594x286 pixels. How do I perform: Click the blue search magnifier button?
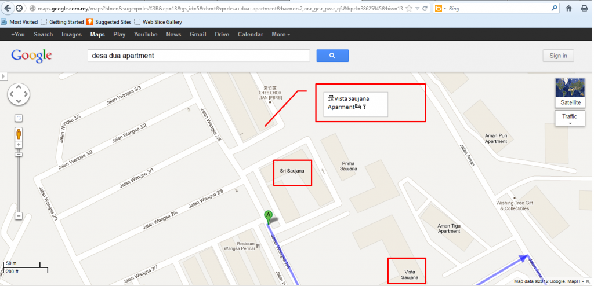pyautogui.click(x=332, y=56)
